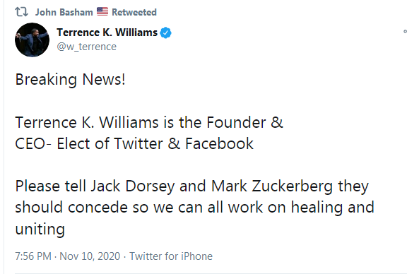Click the "should concede so we can" line
Viewport: 407px width, 274px height.
pos(195,208)
